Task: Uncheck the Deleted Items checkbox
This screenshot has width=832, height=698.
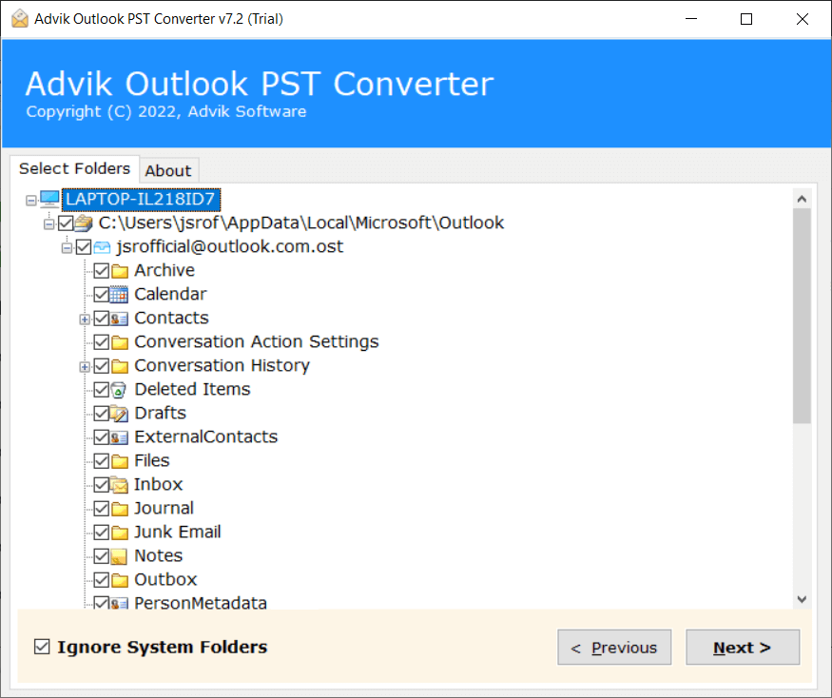Action: 102,390
